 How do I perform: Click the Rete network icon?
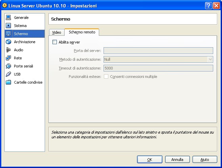coord(8,58)
